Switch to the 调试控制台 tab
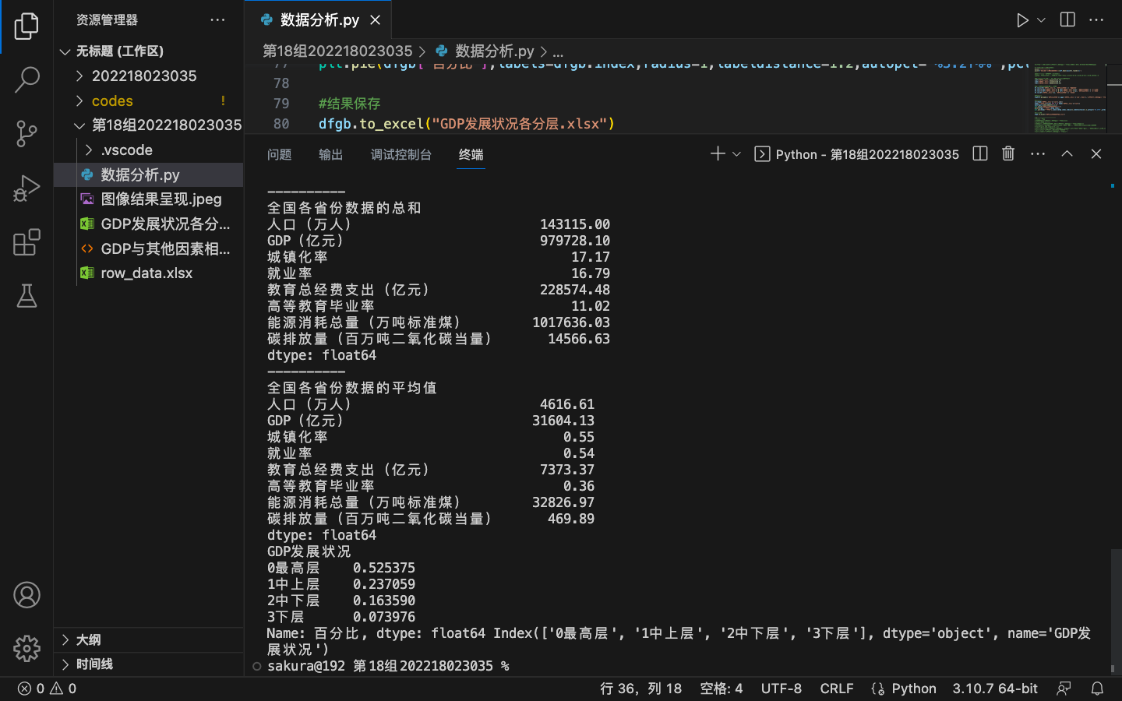This screenshot has height=701, width=1122. click(x=401, y=154)
